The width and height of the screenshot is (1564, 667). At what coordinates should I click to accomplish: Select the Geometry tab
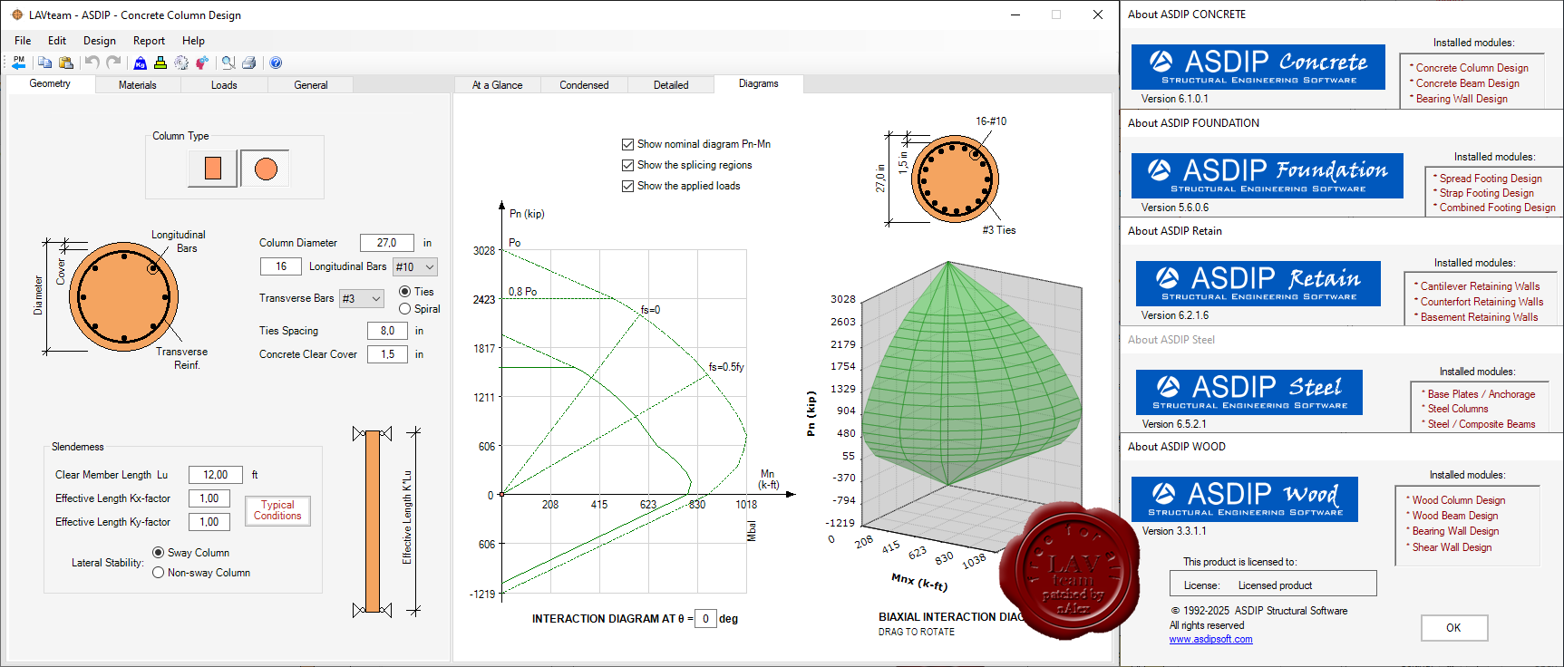click(x=50, y=83)
